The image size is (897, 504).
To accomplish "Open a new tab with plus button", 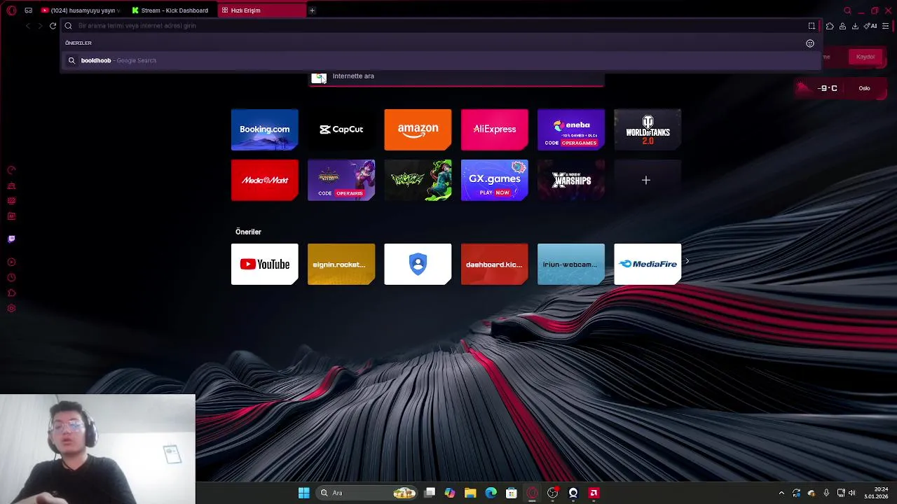I will (x=313, y=10).
